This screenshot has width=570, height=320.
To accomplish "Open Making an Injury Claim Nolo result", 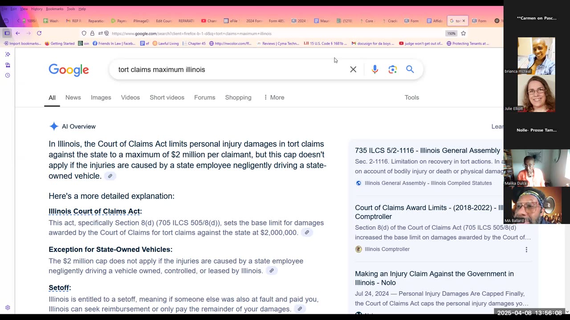I will coord(434,278).
